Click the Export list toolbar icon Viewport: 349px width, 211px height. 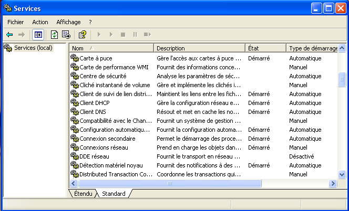66,35
